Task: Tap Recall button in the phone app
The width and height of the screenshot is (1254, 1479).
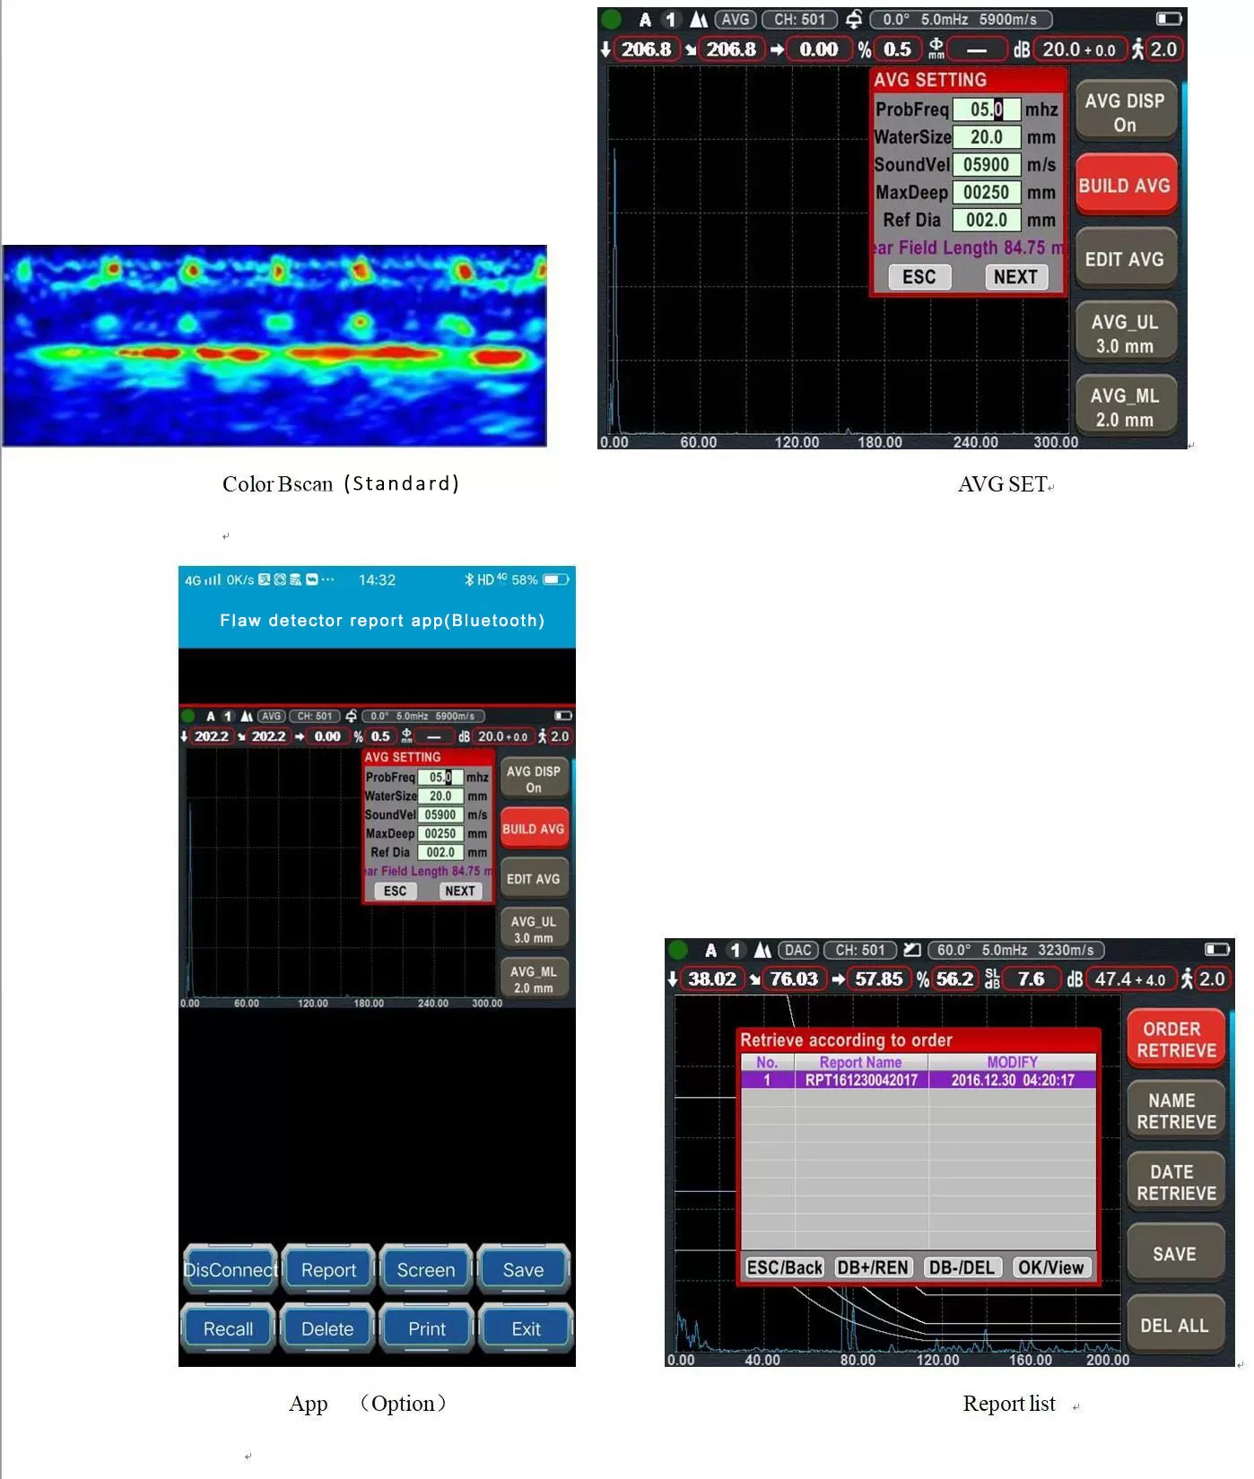Action: pos(228,1329)
